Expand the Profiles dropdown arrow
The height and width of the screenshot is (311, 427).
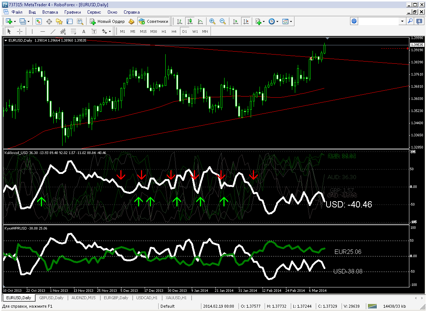pos(29,21)
